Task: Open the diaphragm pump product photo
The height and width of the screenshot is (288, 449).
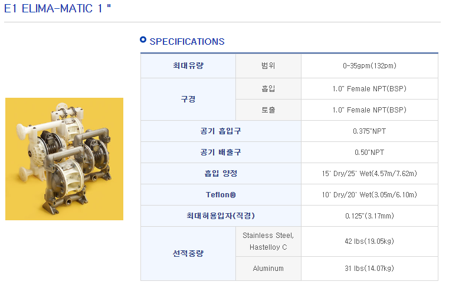Action: tap(64, 159)
